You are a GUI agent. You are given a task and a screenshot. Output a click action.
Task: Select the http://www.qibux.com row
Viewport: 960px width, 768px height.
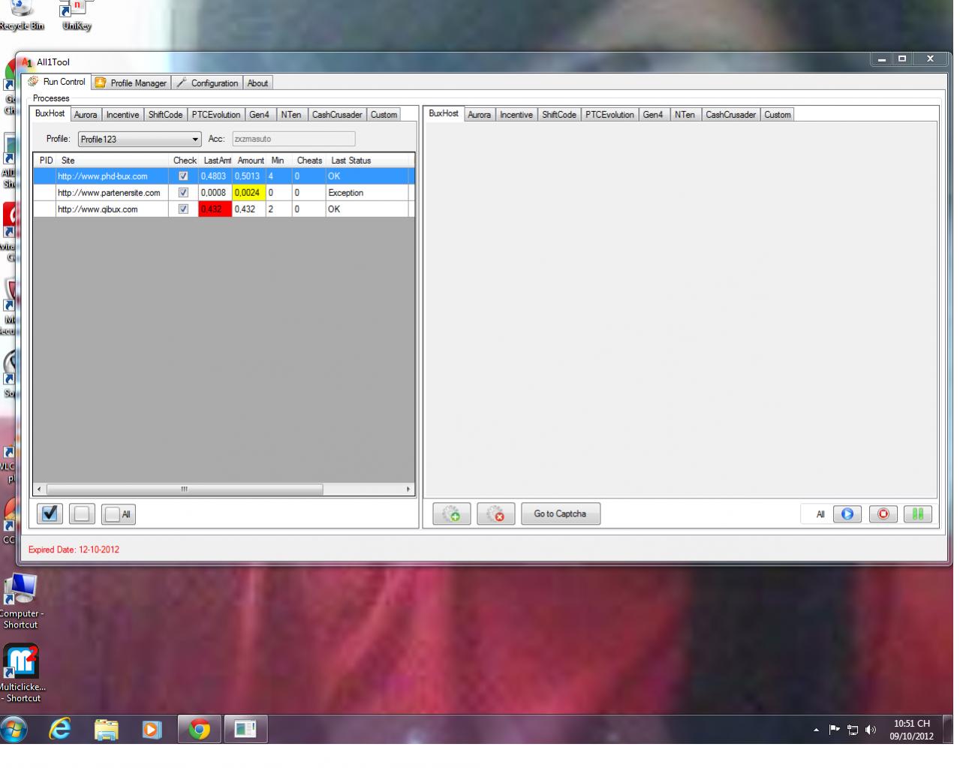pos(224,209)
